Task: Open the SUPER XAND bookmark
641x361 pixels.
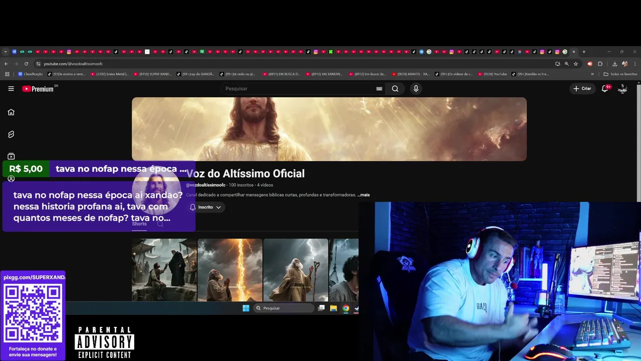Action: (152, 74)
